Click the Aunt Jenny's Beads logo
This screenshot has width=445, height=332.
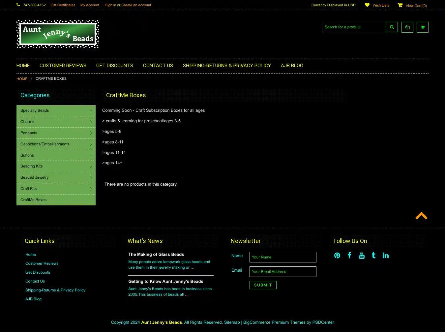[x=58, y=34]
